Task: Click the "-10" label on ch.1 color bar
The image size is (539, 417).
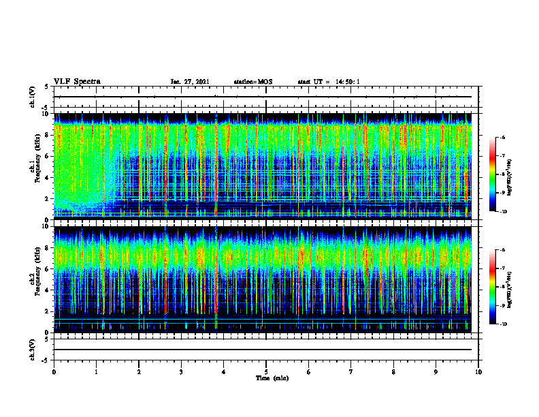Action: point(504,211)
